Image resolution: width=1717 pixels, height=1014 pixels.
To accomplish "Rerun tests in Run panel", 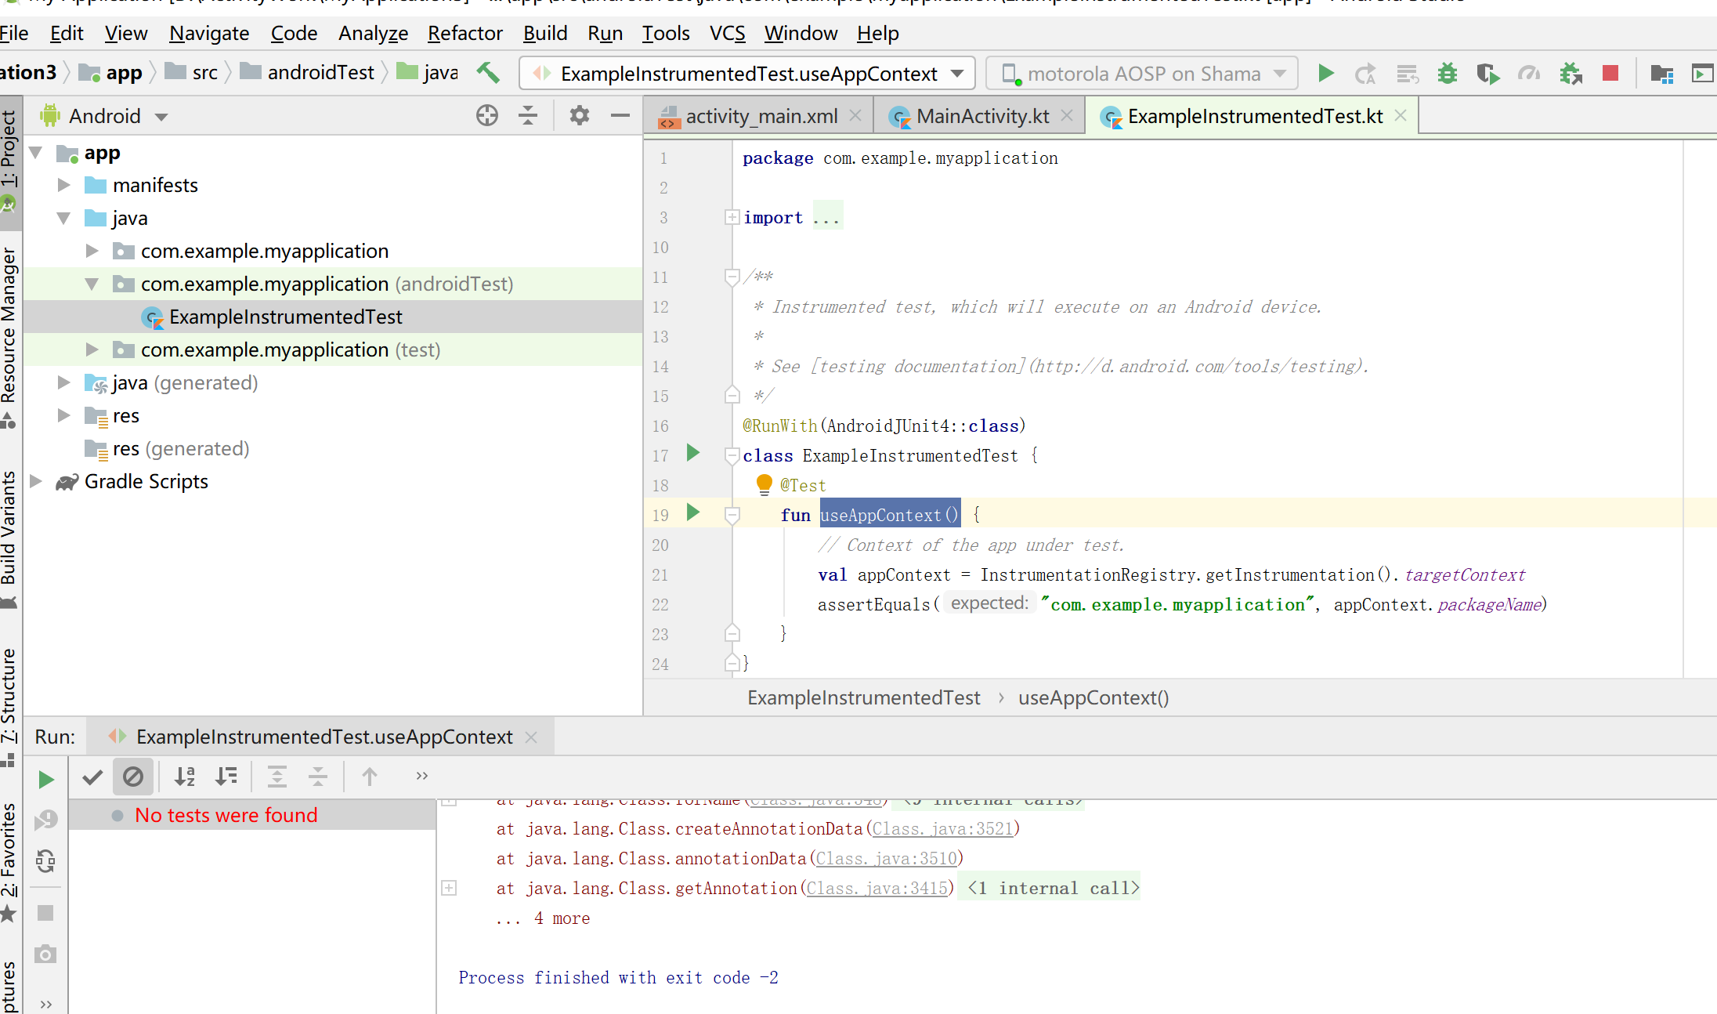I will pyautogui.click(x=45, y=779).
